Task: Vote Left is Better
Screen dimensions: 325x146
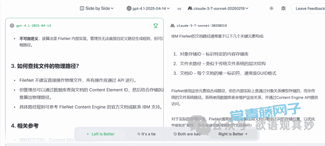Action: pyautogui.click(x=101, y=134)
